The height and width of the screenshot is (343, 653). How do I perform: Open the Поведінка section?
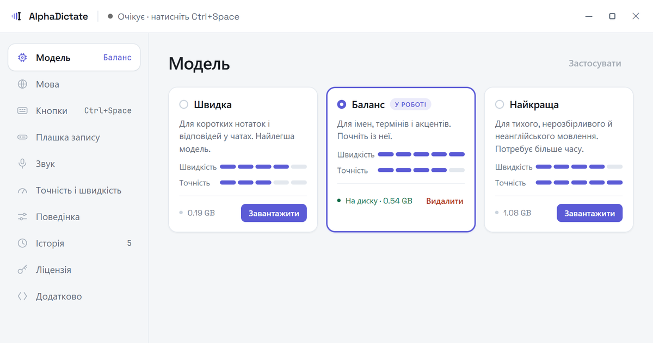[74, 217]
